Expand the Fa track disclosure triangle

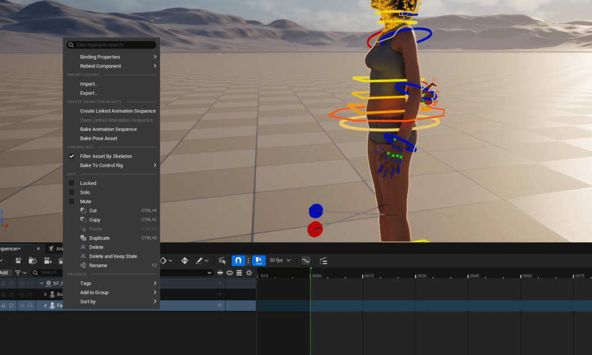45,305
